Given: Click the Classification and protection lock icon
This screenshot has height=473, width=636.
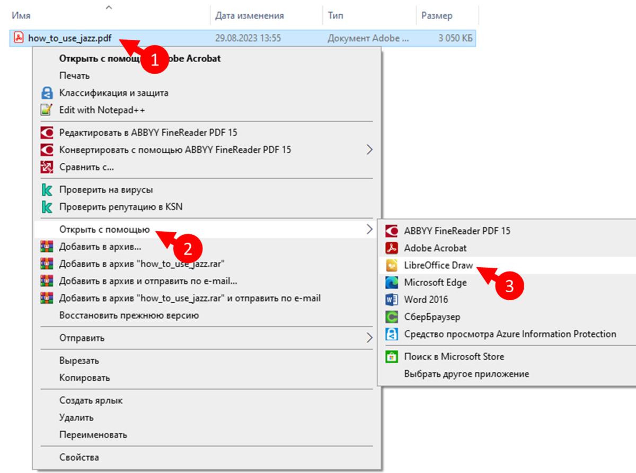Looking at the screenshot, I should tap(47, 93).
